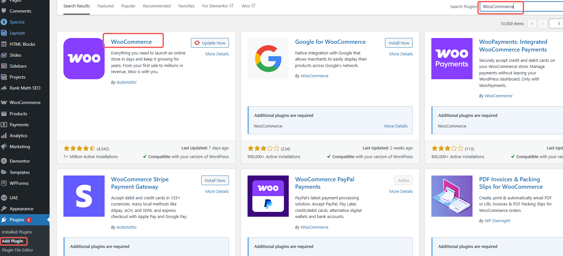Click the Plugins update count badge
563x256 pixels.
(x=29, y=220)
